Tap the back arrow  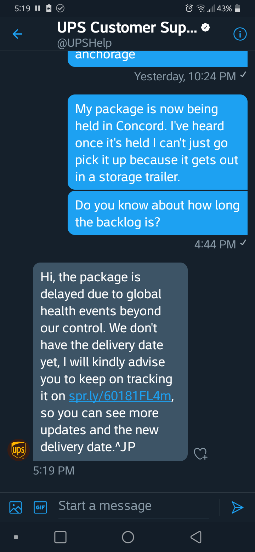tap(17, 34)
